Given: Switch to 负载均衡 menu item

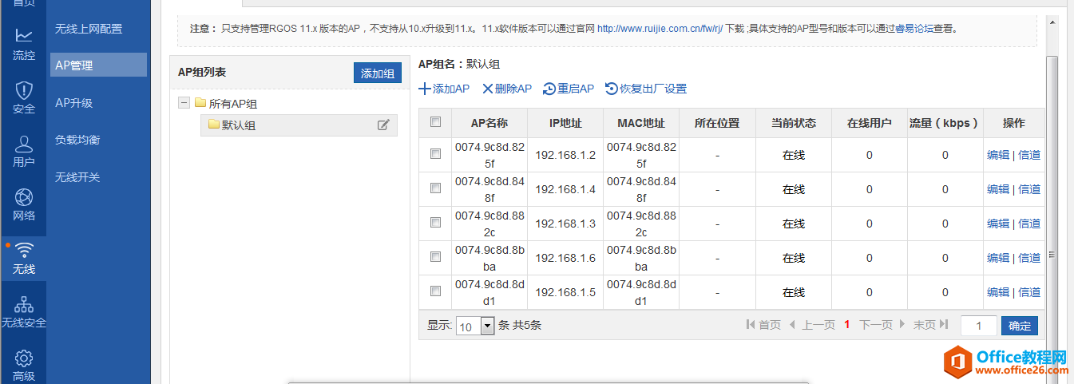Looking at the screenshot, I should (x=77, y=140).
